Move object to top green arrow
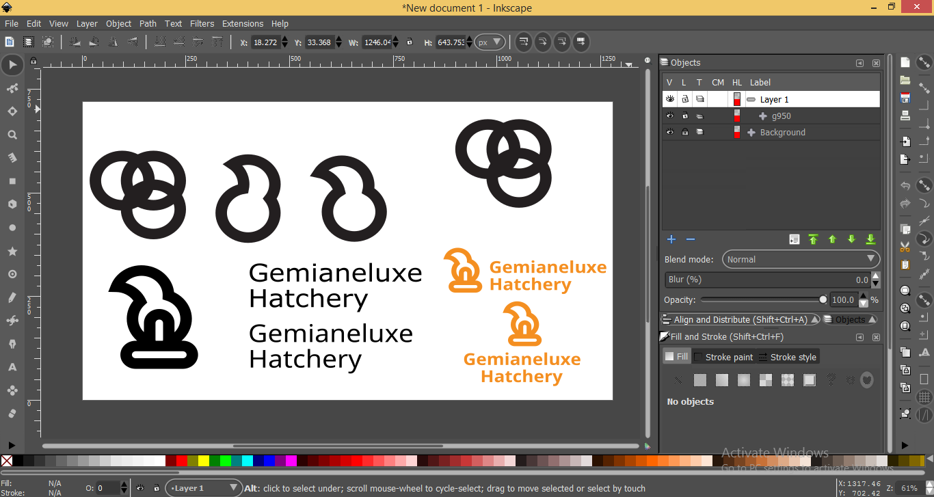This screenshot has height=497, width=934. pos(813,239)
